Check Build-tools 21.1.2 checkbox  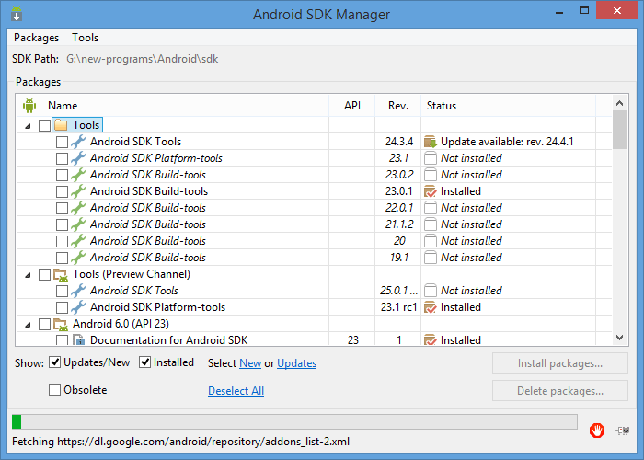(62, 224)
